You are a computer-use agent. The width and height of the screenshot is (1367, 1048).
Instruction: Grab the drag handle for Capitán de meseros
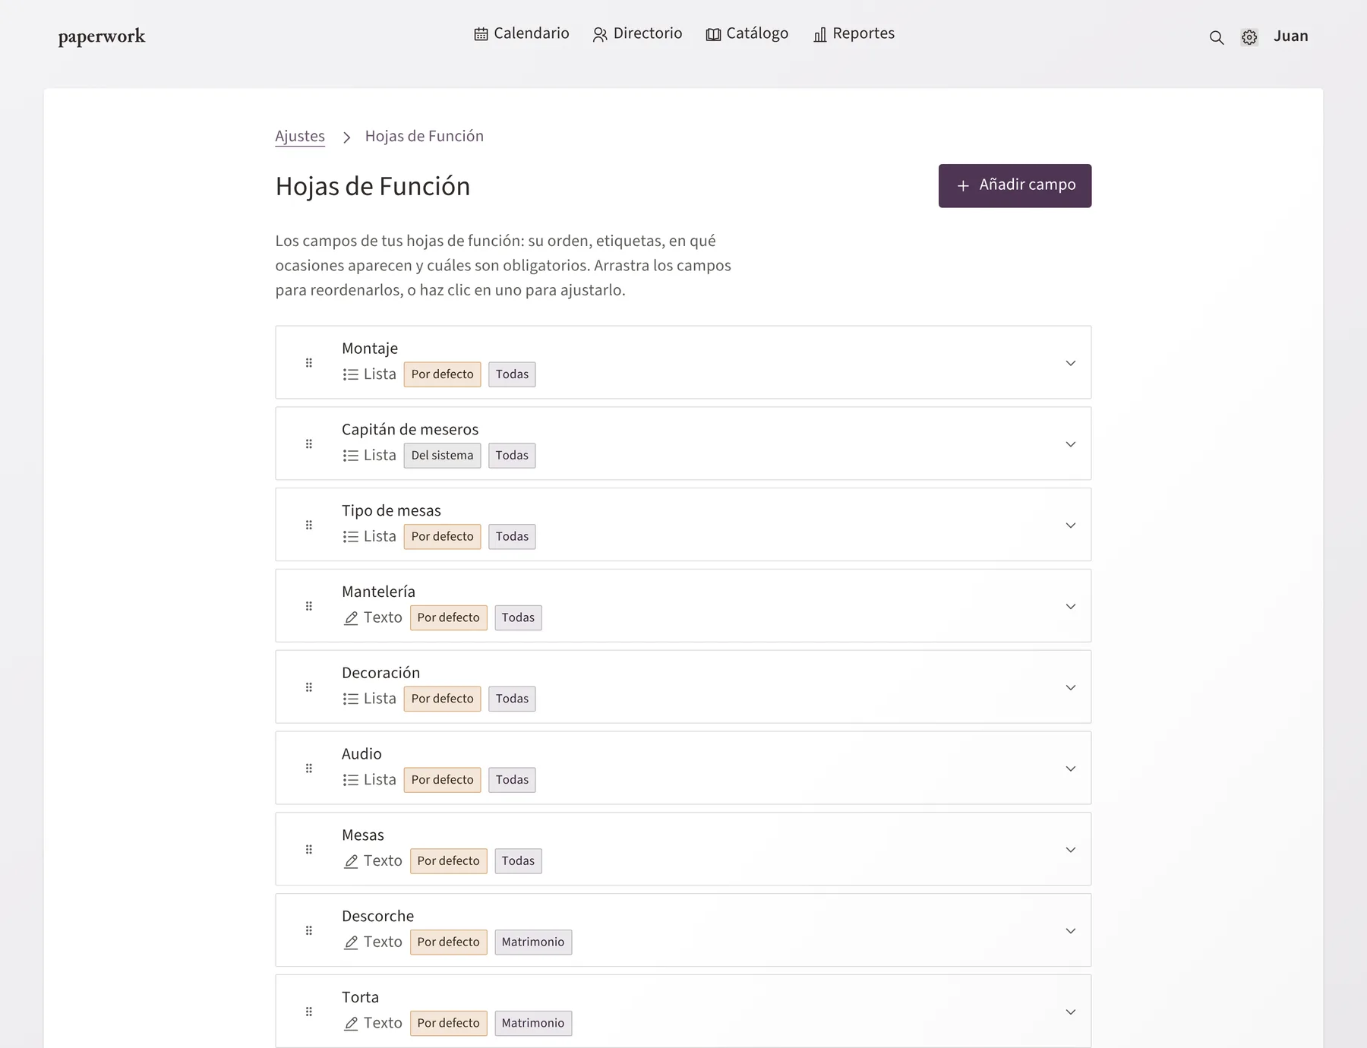(x=309, y=444)
